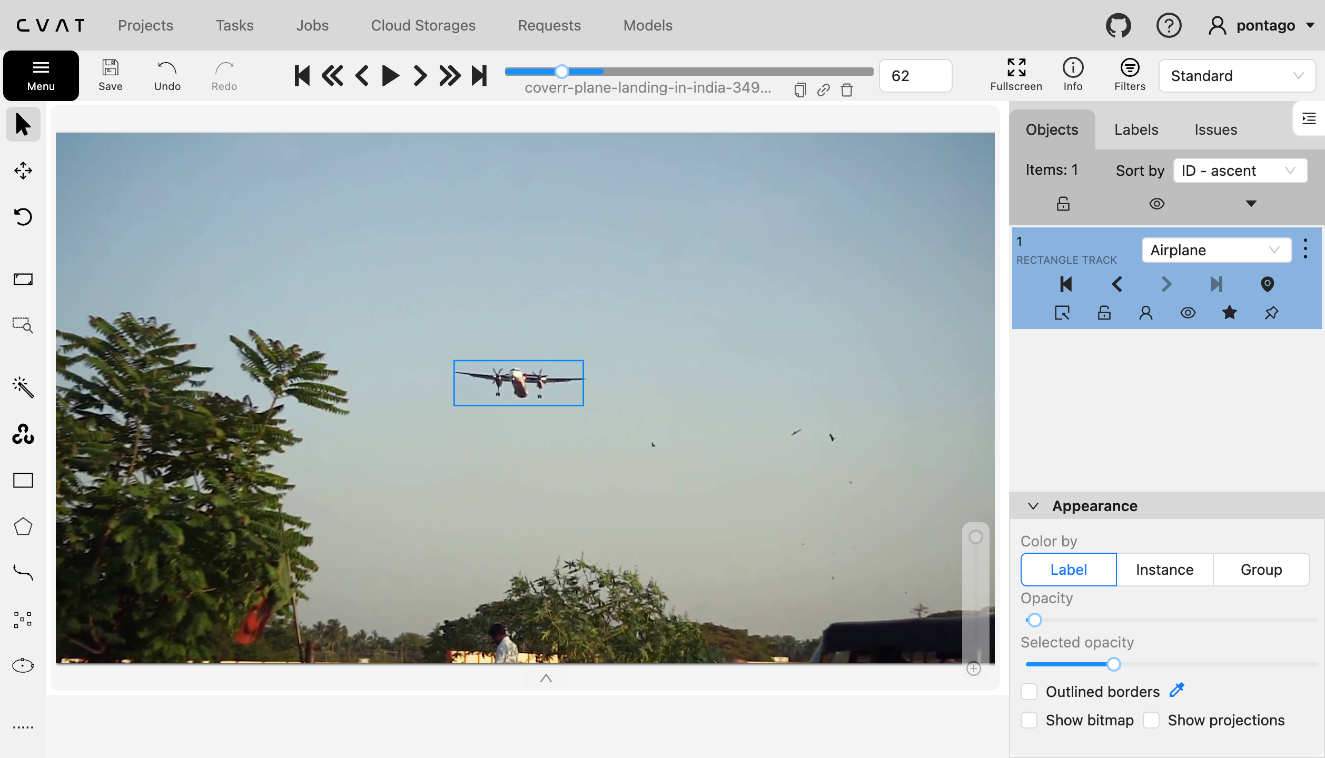Hide all objects with eye icon
Screen dimensions: 1325x758
pyautogui.click(x=1156, y=204)
